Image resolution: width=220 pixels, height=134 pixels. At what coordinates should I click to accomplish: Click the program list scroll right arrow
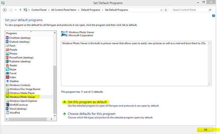click(x=51, y=119)
